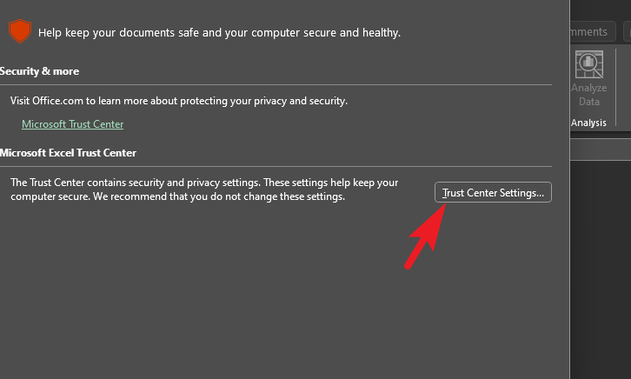This screenshot has height=379, width=631.
Task: Open the Microsoft Trust Center link
Action: click(x=72, y=124)
